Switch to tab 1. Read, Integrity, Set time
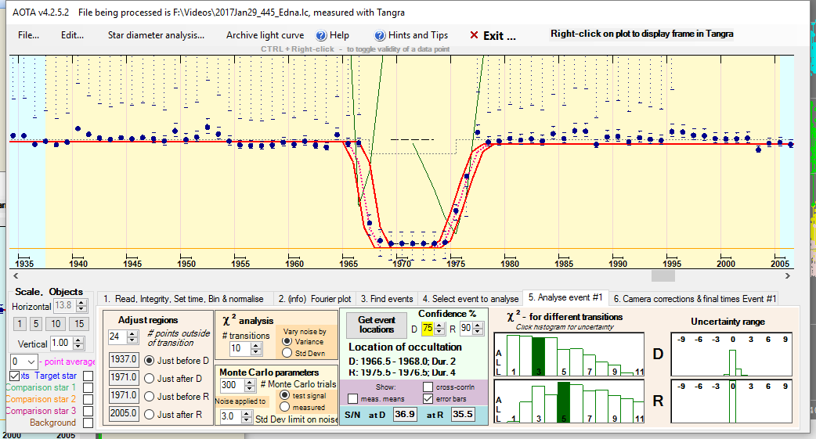The width and height of the screenshot is (816, 439). (184, 299)
